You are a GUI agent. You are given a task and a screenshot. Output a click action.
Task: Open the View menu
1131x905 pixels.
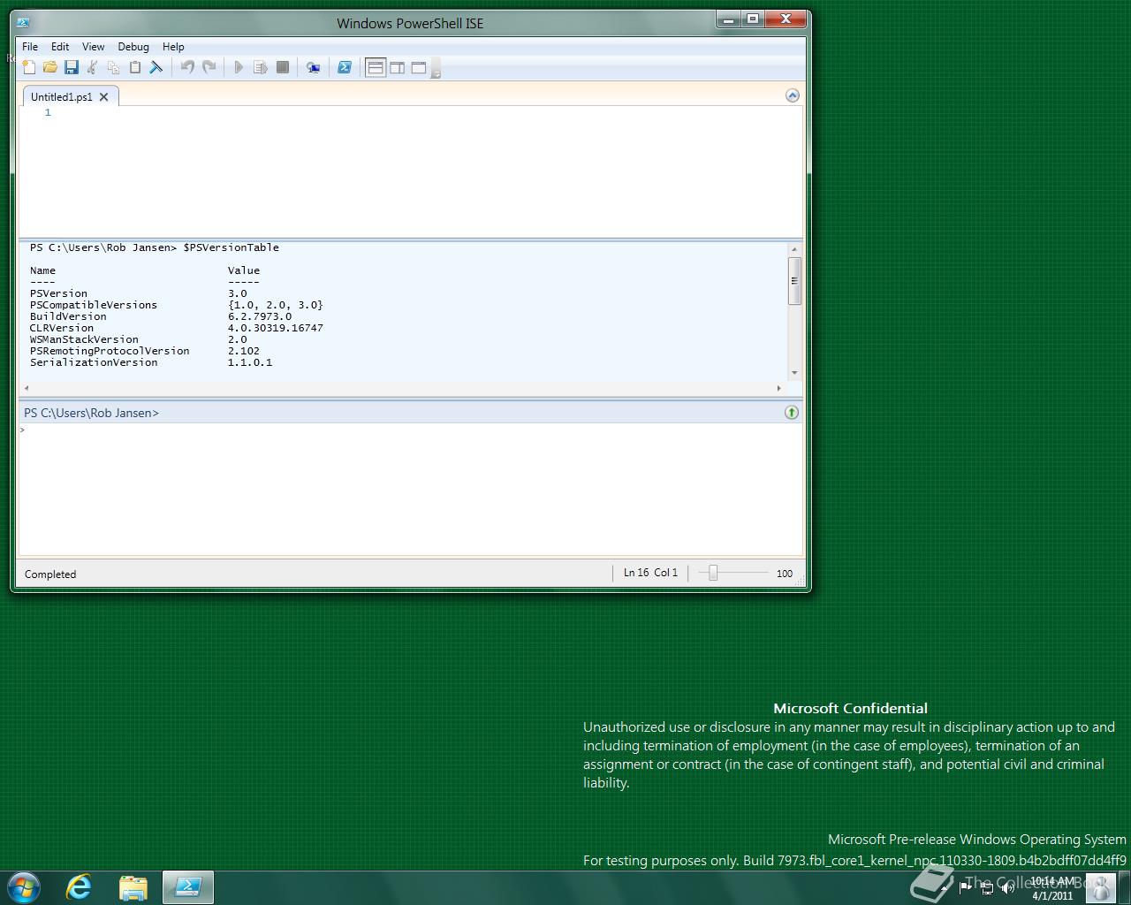pos(93,47)
